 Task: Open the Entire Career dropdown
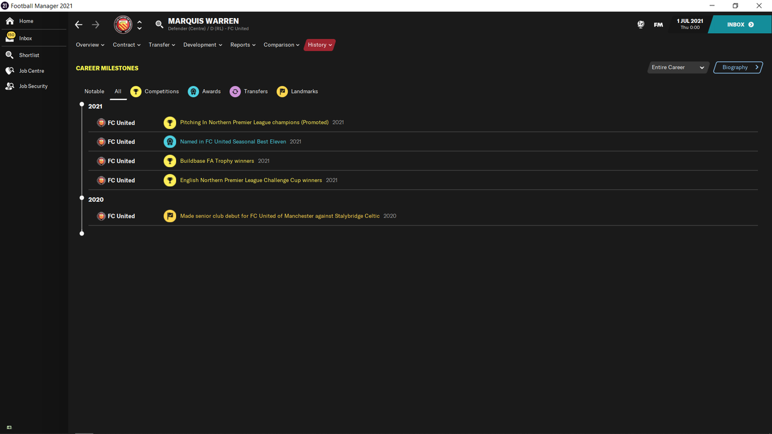tap(678, 68)
